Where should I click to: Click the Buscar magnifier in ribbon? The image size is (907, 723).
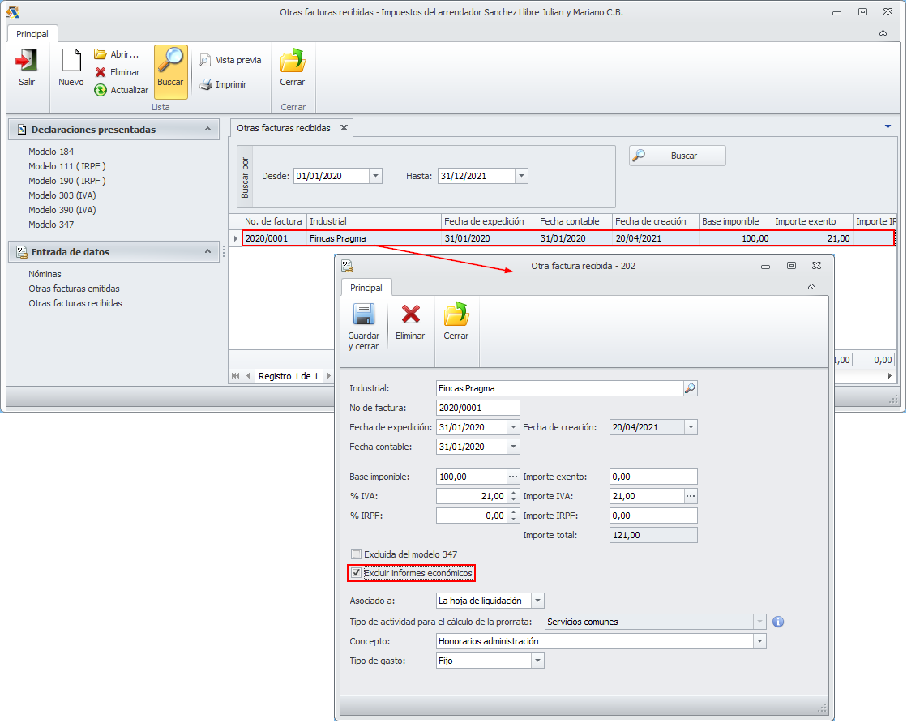[170, 62]
